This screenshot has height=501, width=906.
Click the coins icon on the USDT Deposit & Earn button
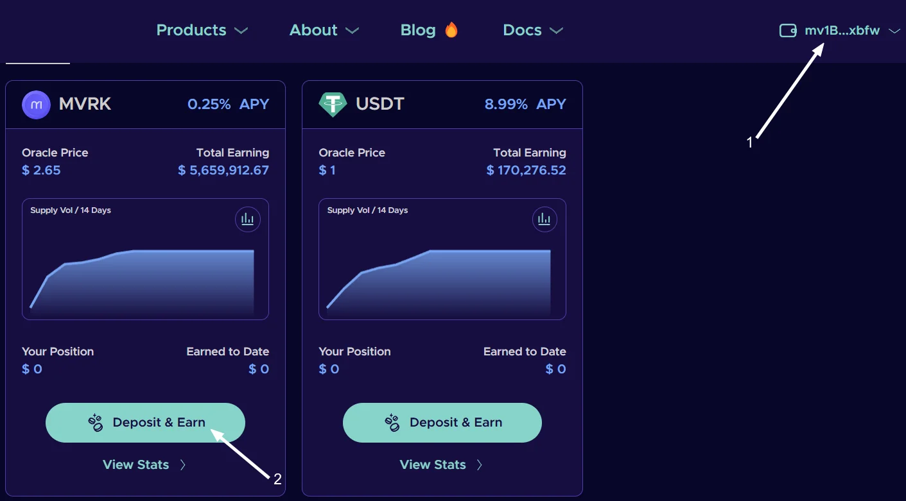coord(392,422)
